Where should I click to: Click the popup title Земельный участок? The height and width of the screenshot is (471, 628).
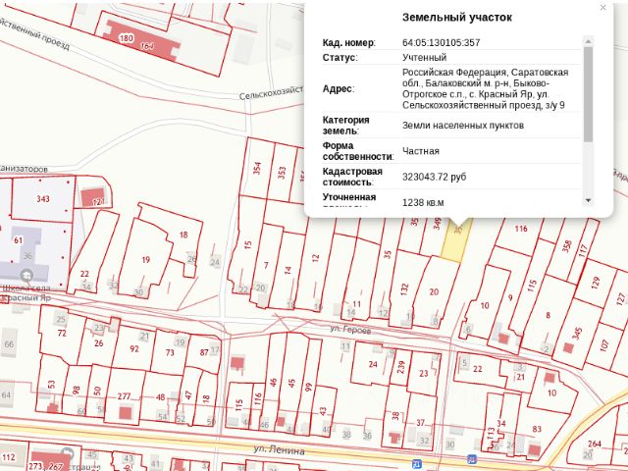pos(457,18)
